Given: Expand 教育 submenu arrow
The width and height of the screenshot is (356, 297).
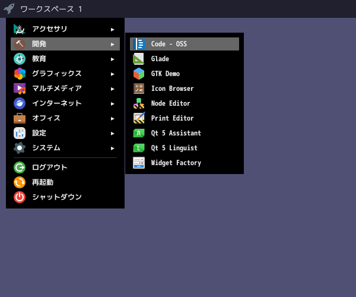Looking at the screenshot, I should tap(112, 59).
